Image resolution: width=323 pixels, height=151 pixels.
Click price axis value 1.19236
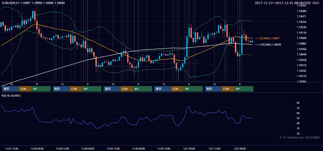click(302, 27)
